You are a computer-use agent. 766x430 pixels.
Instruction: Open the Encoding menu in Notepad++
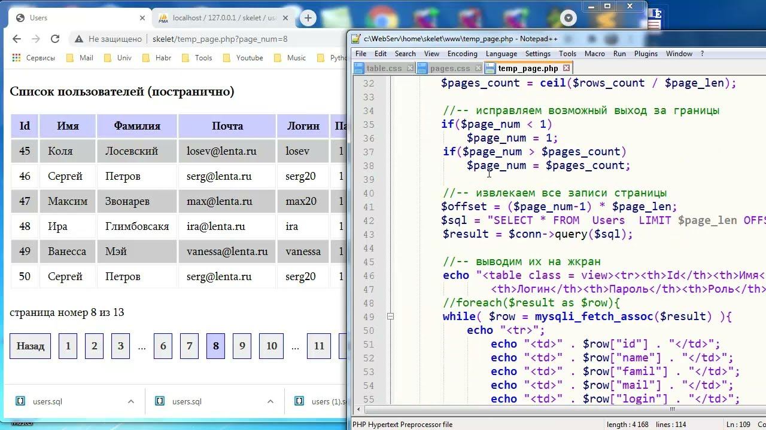point(462,54)
